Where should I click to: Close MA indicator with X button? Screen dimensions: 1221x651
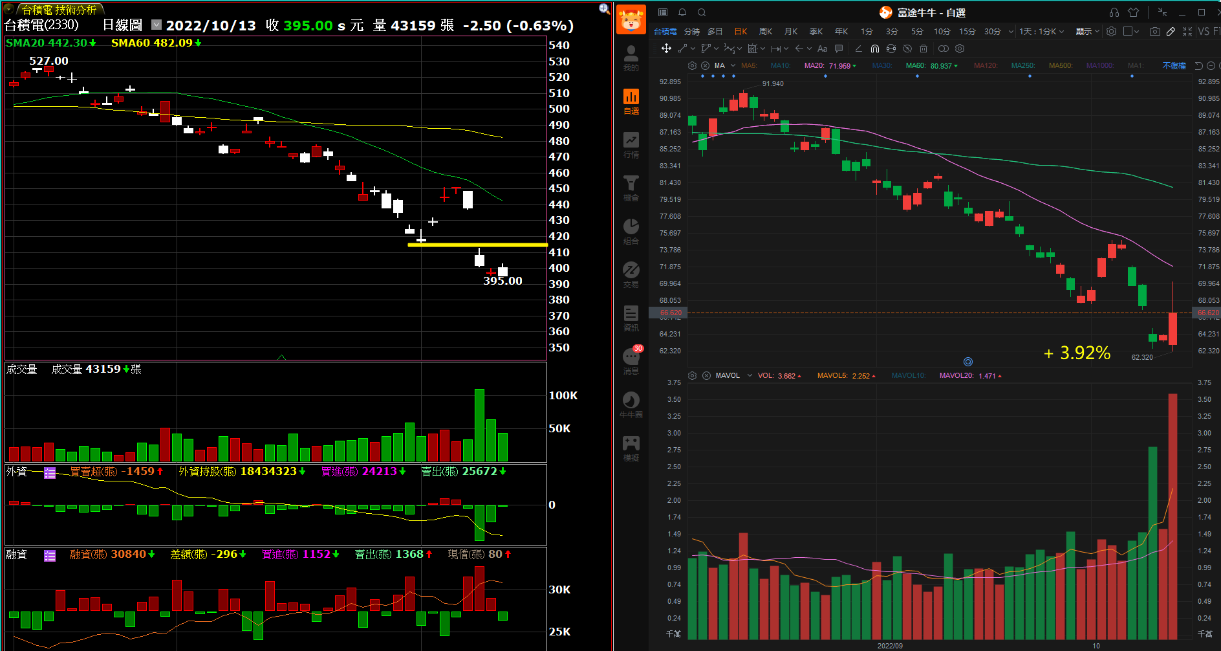pyautogui.click(x=705, y=65)
